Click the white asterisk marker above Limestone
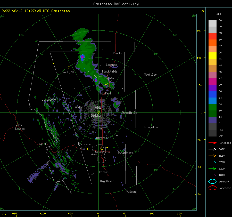Screen dimensions: 232x217 (x=49, y=97)
